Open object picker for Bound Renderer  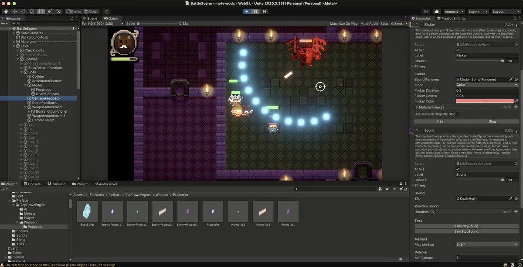tap(516, 80)
